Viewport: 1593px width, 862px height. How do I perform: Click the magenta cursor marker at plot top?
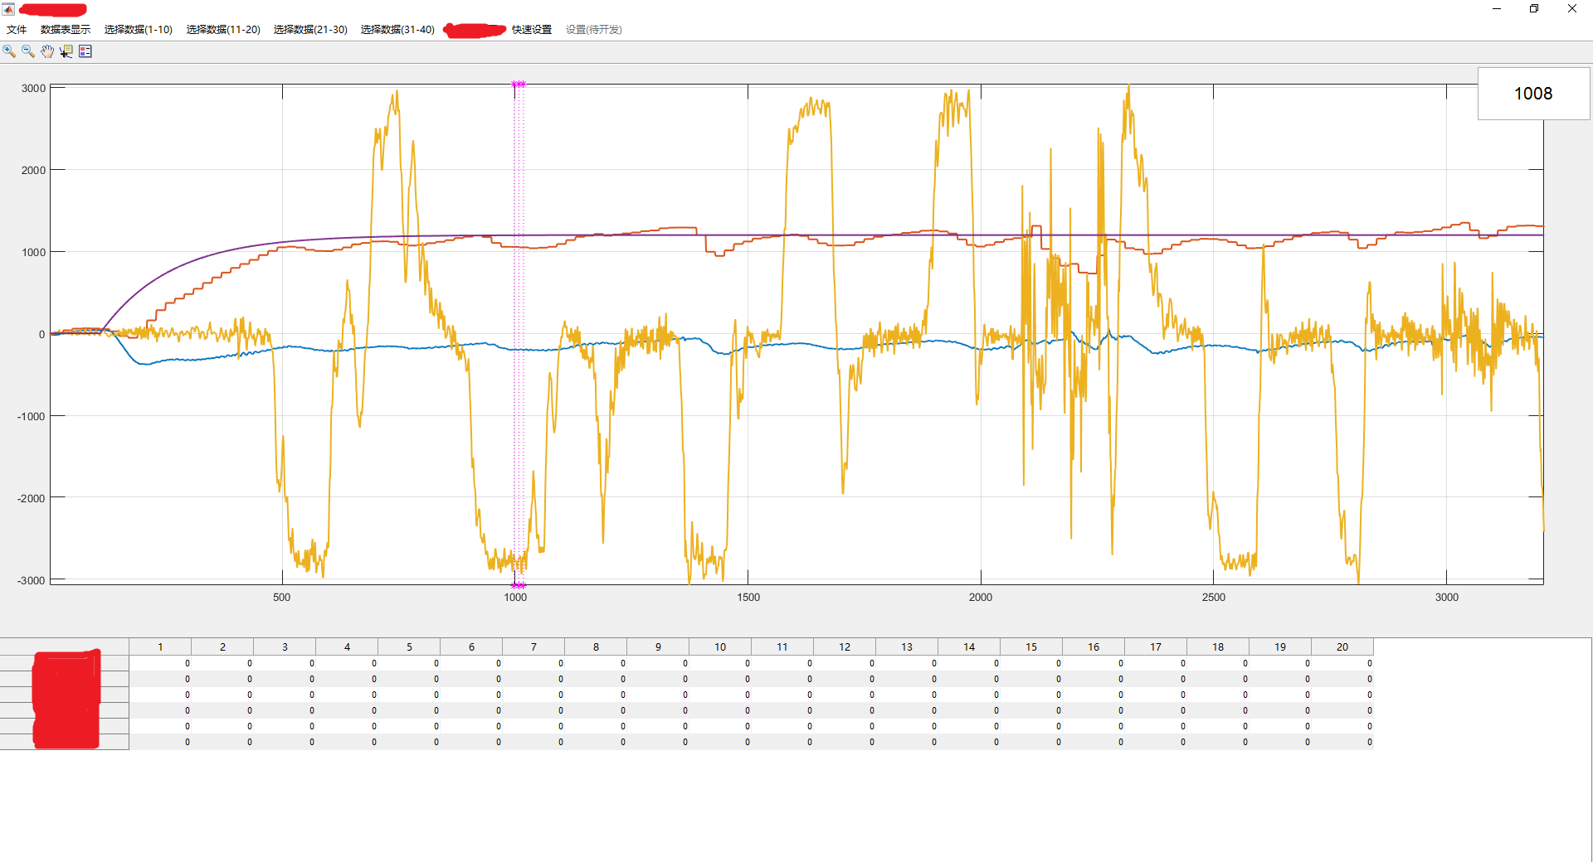click(519, 84)
